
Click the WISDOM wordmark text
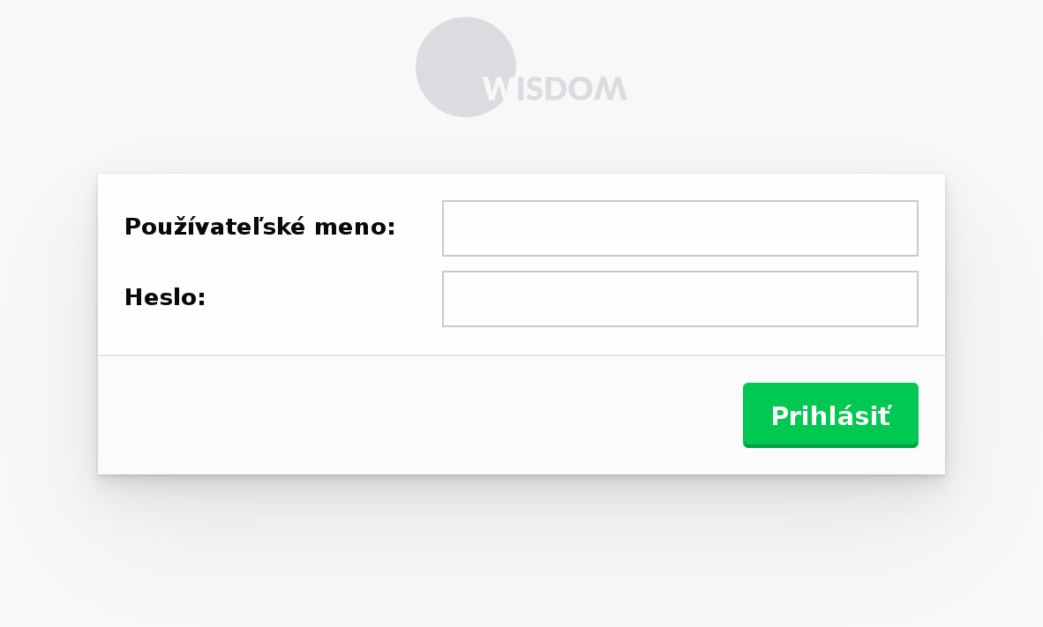point(554,88)
